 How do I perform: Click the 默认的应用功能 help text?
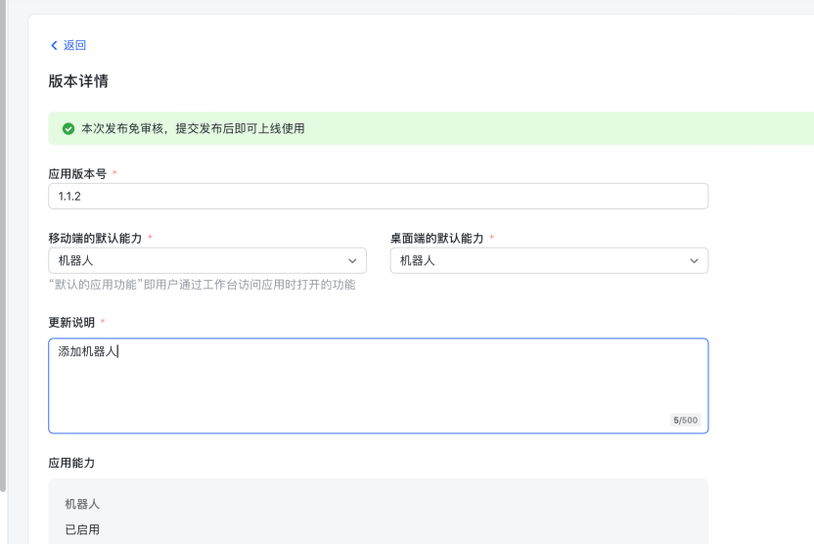202,285
